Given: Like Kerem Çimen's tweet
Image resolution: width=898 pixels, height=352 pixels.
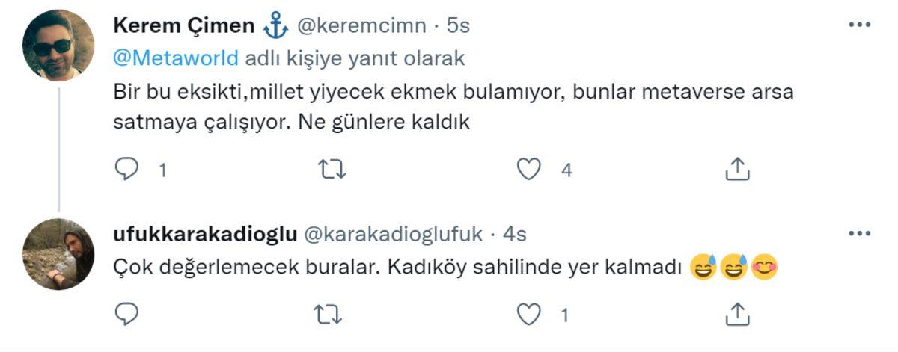Looking at the screenshot, I should [x=529, y=170].
